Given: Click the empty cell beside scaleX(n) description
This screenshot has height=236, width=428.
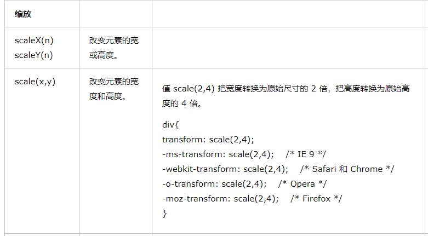Looking at the screenshot, I should coord(288,48).
